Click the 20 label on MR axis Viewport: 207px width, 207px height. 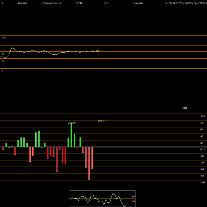[202, 143]
